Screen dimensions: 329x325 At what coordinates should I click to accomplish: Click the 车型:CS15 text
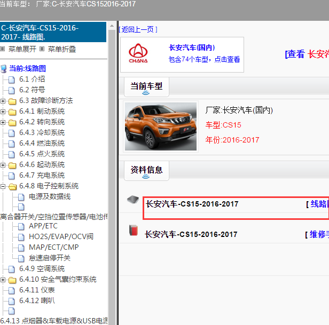coord(223,125)
